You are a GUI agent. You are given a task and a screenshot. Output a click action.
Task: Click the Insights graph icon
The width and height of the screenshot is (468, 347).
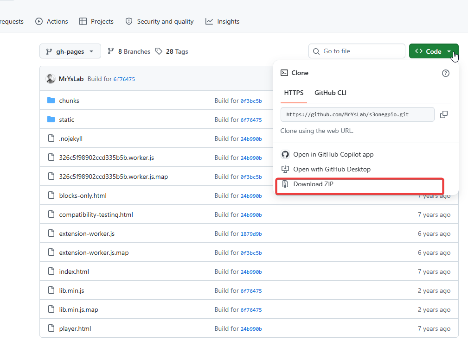[209, 21]
